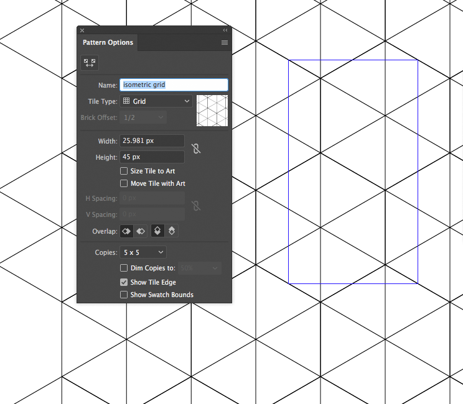Collapse the panel with double-arrow icon

coord(225,30)
